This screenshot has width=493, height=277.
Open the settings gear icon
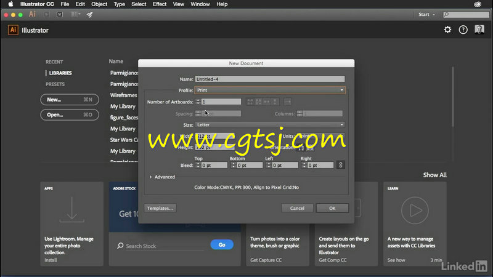[447, 30]
